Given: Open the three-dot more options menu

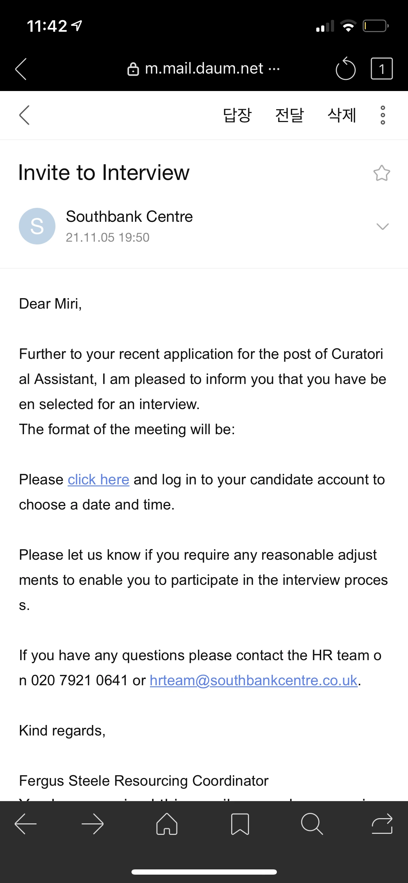Looking at the screenshot, I should (383, 115).
